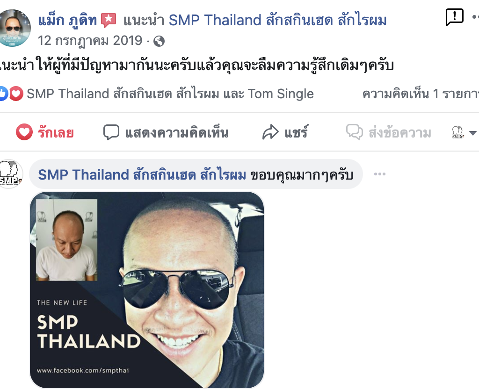Open the SMP Thailand page link in the header
The width and height of the screenshot is (479, 391).
(x=278, y=21)
